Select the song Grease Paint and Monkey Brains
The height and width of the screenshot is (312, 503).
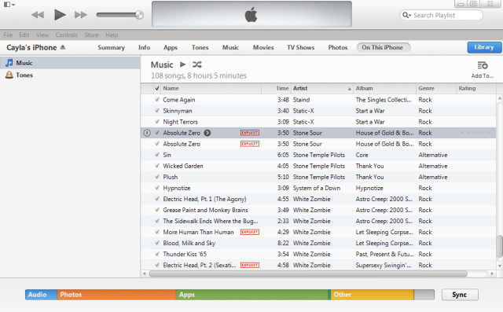318,210
